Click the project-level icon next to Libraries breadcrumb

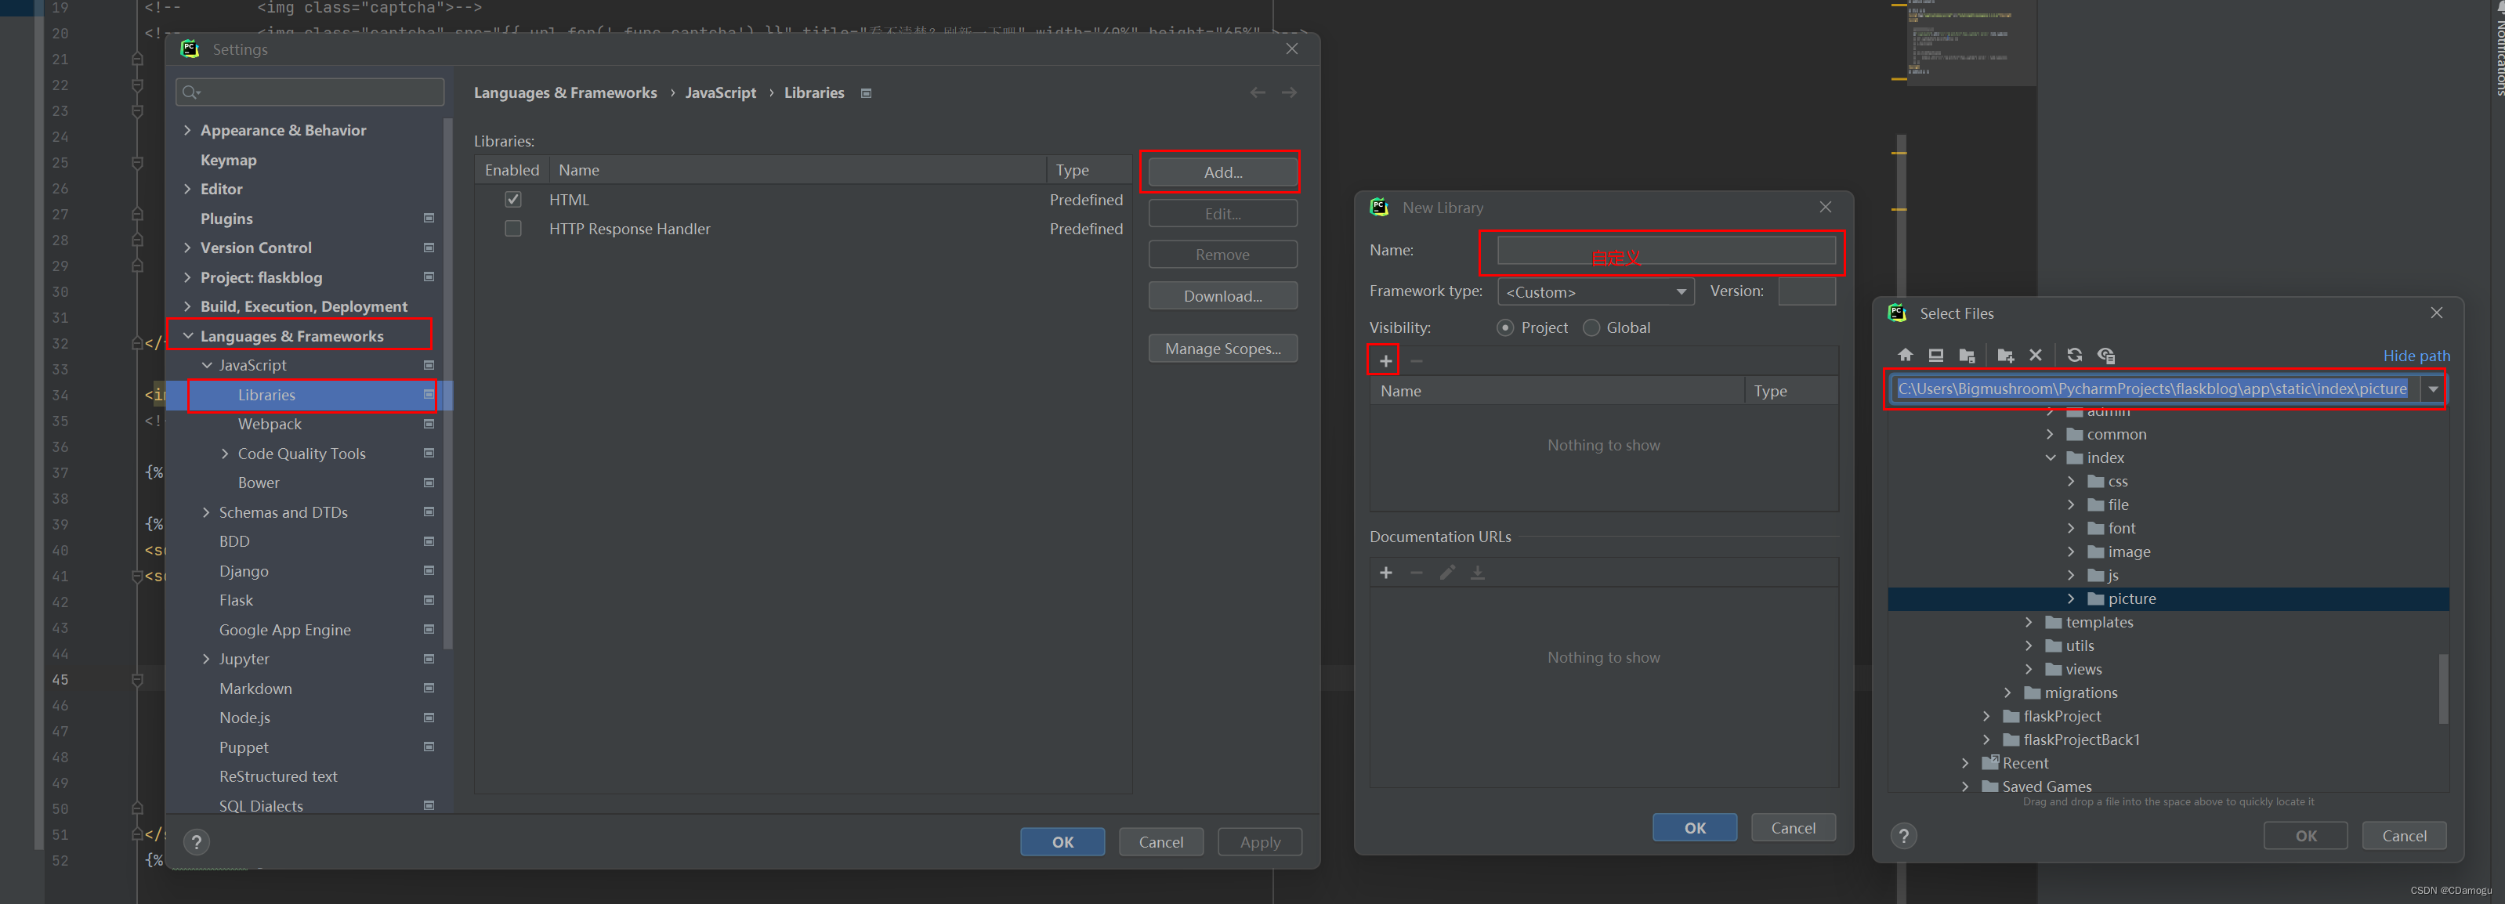click(867, 93)
